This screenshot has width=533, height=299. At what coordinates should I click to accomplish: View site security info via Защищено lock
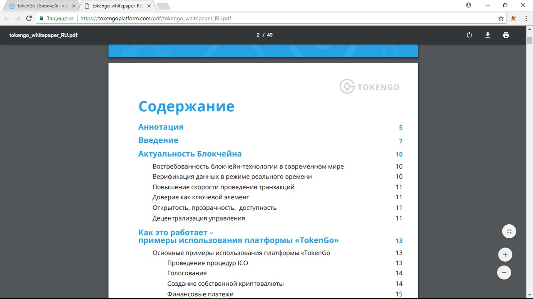(x=56, y=18)
